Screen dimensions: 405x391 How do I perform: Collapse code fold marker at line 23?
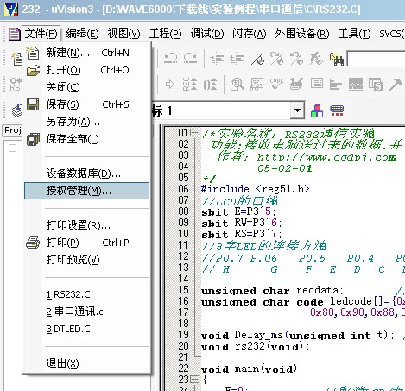195,379
